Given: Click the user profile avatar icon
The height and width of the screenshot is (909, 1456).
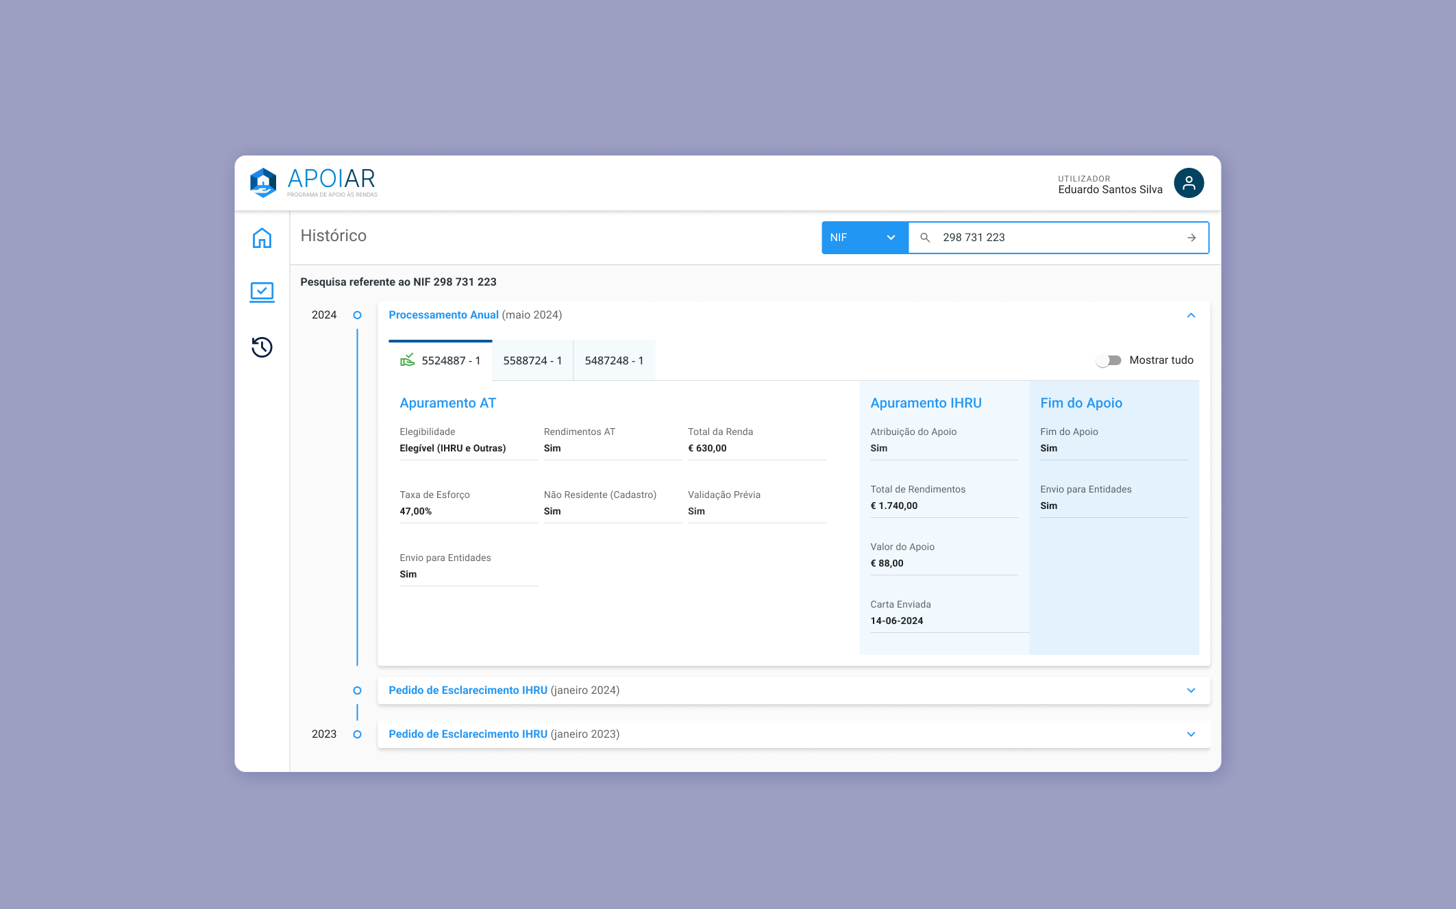Looking at the screenshot, I should point(1189,183).
